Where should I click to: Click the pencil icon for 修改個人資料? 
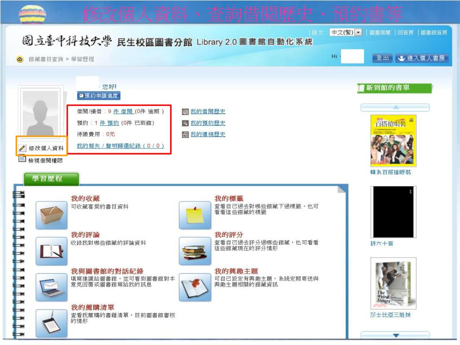coord(22,148)
